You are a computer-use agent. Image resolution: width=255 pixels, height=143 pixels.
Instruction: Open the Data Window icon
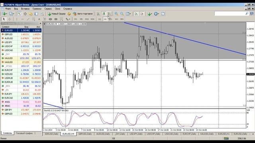click(25, 14)
